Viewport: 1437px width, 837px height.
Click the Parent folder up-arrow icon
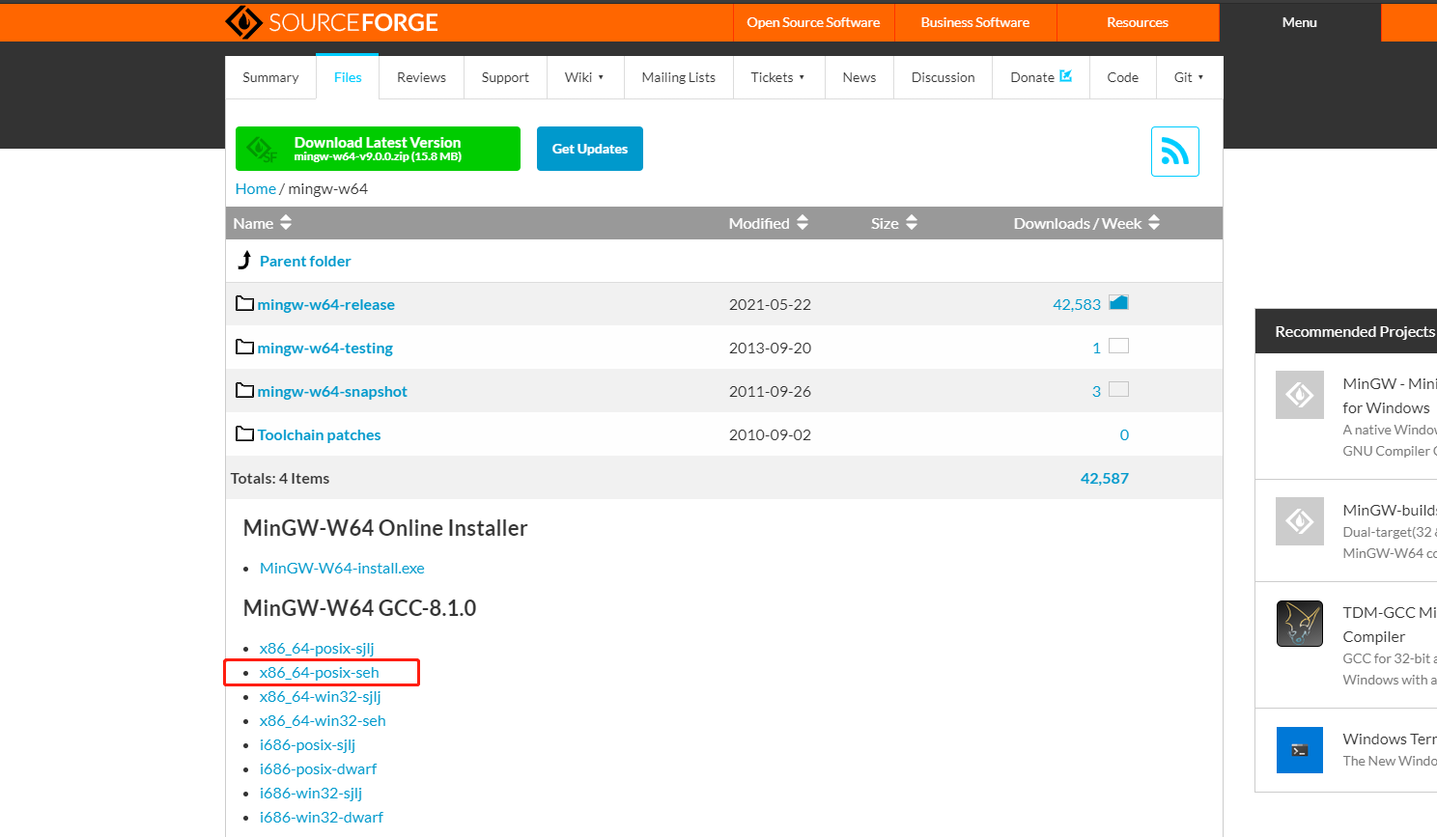[x=244, y=261]
